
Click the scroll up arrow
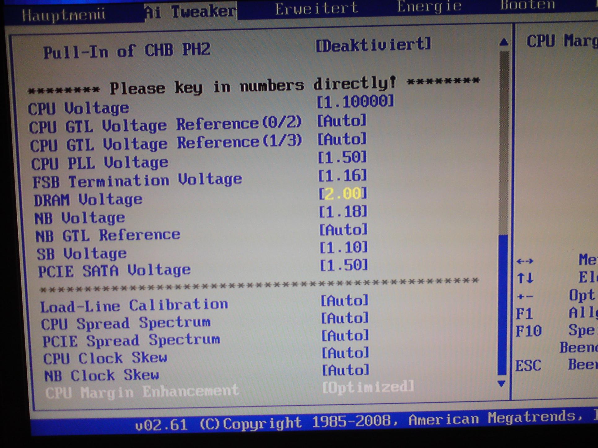504,42
